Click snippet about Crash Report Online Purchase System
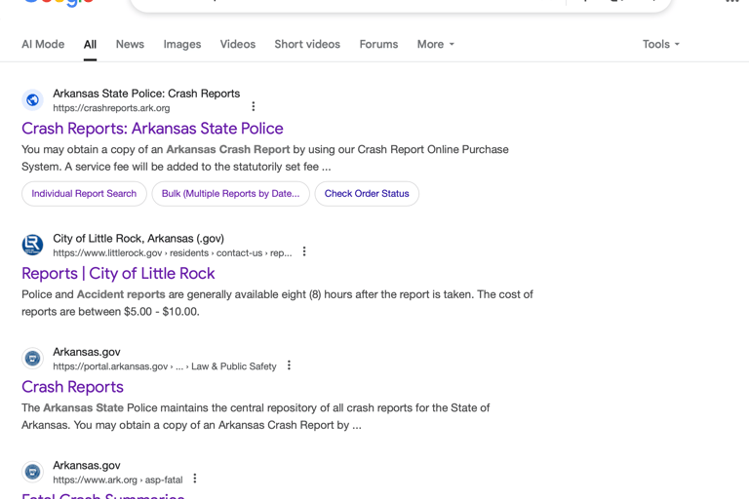This screenshot has height=499, width=749. click(x=265, y=158)
